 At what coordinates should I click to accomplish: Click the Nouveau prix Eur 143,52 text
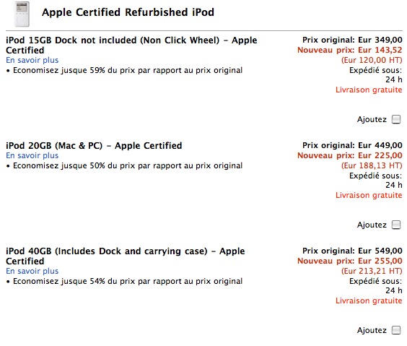[350, 50]
